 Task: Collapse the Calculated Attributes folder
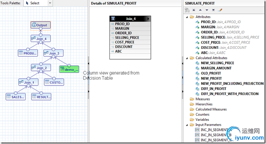pos(187,58)
